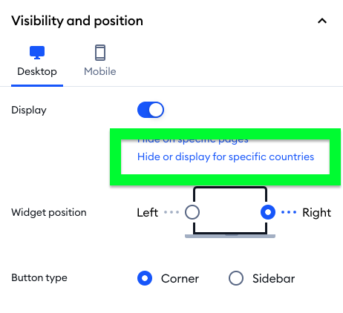
Task: Click the laptop preview illustration
Action: point(230,212)
